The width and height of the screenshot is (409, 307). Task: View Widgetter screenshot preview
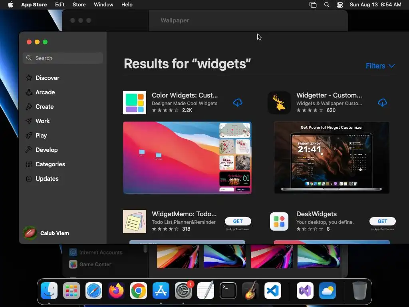point(332,157)
